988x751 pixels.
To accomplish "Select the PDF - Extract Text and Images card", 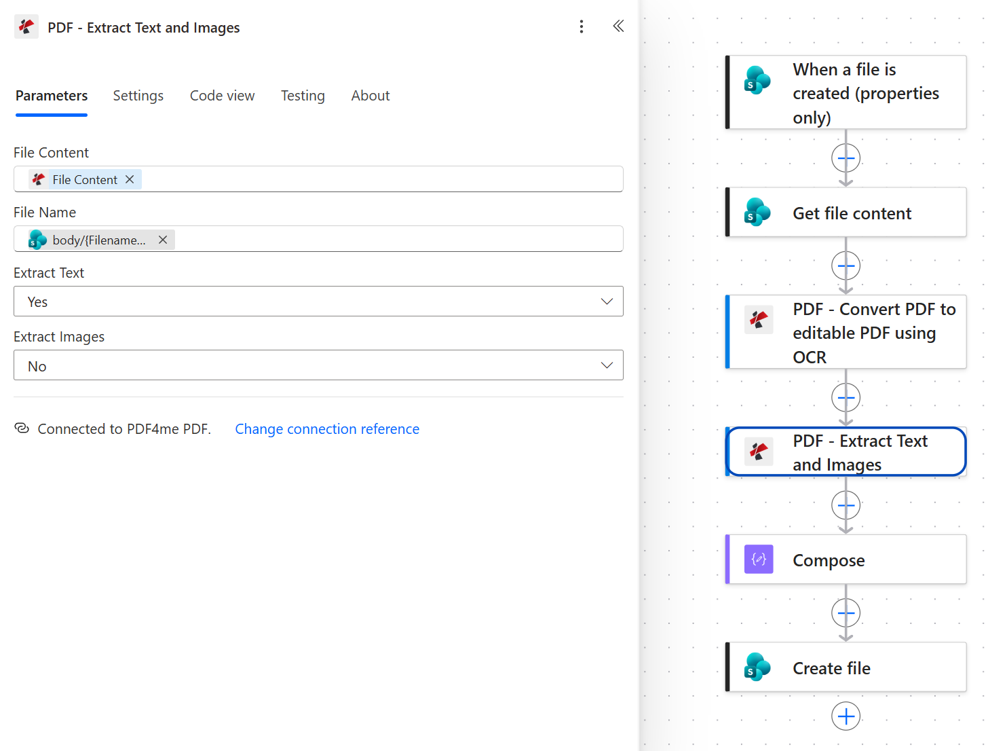I will [845, 452].
